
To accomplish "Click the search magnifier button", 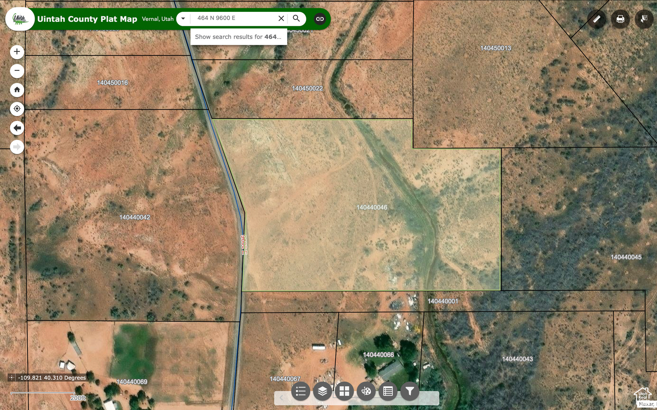I will 296,19.
